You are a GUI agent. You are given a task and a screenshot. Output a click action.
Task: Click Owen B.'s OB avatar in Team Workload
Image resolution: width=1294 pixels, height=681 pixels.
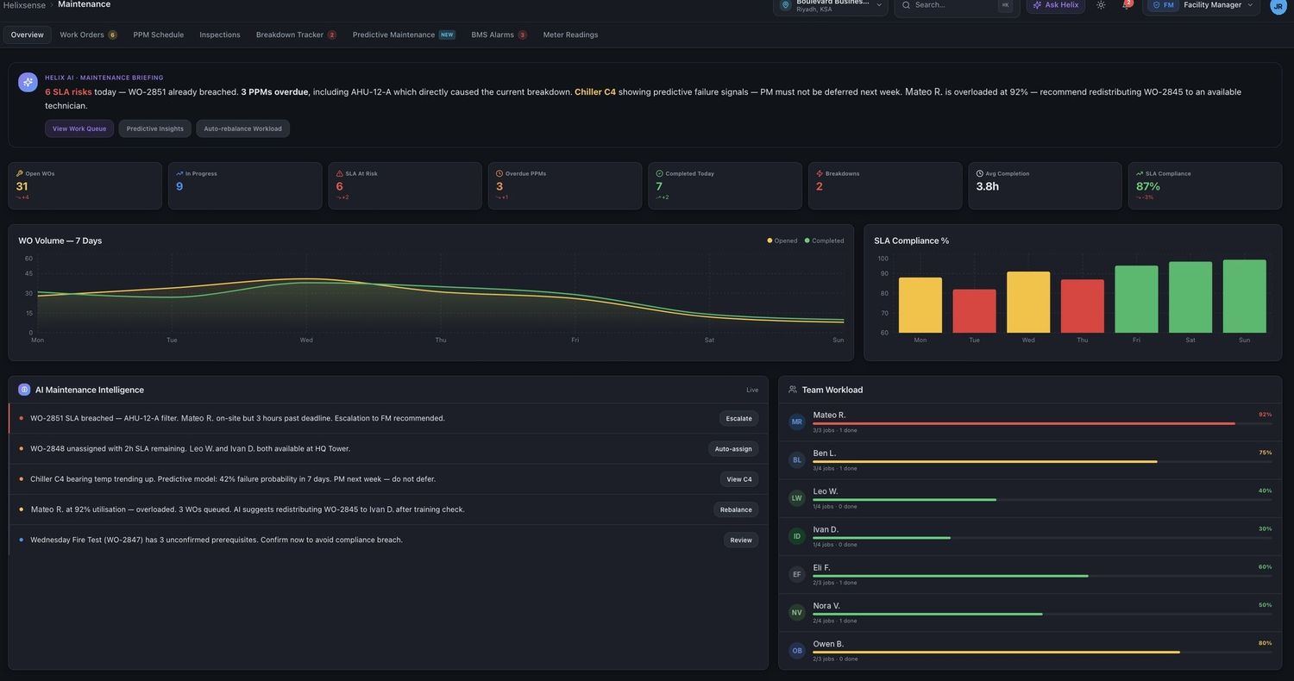click(797, 651)
